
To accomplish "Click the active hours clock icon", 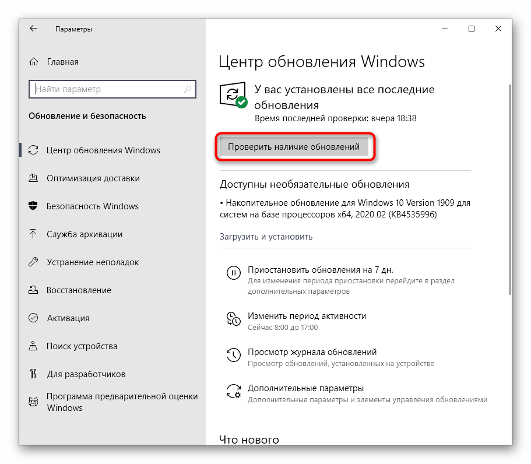I will (233, 318).
